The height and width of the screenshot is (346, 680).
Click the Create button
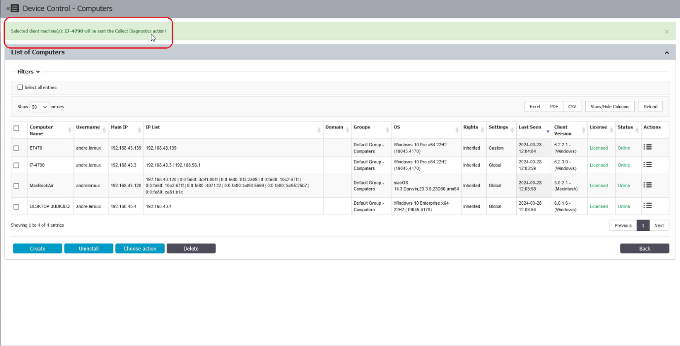coord(37,249)
